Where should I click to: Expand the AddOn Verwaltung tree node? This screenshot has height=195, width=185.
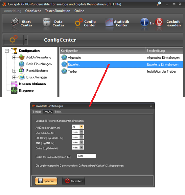(14, 57)
